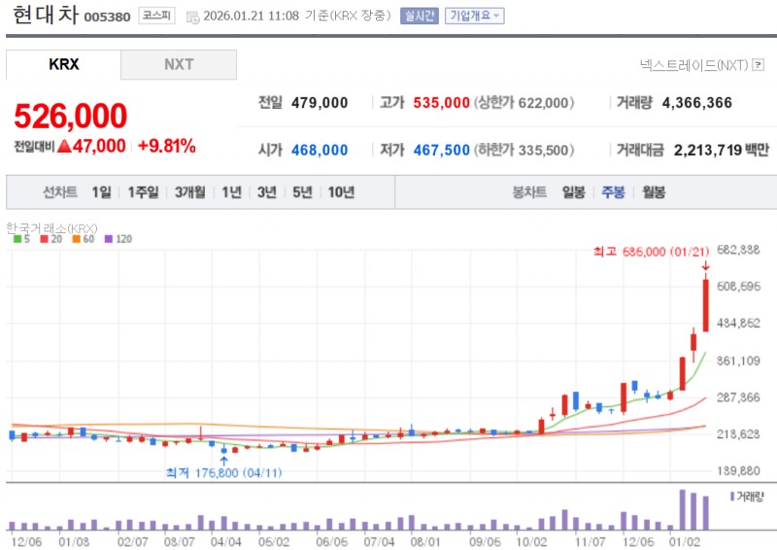Switch candle chart to 일봉
The image size is (777, 550).
point(573,192)
